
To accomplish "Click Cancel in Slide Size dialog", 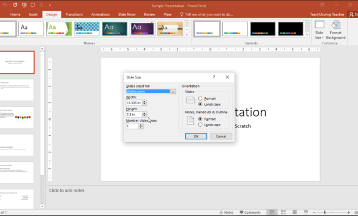I will [221, 136].
